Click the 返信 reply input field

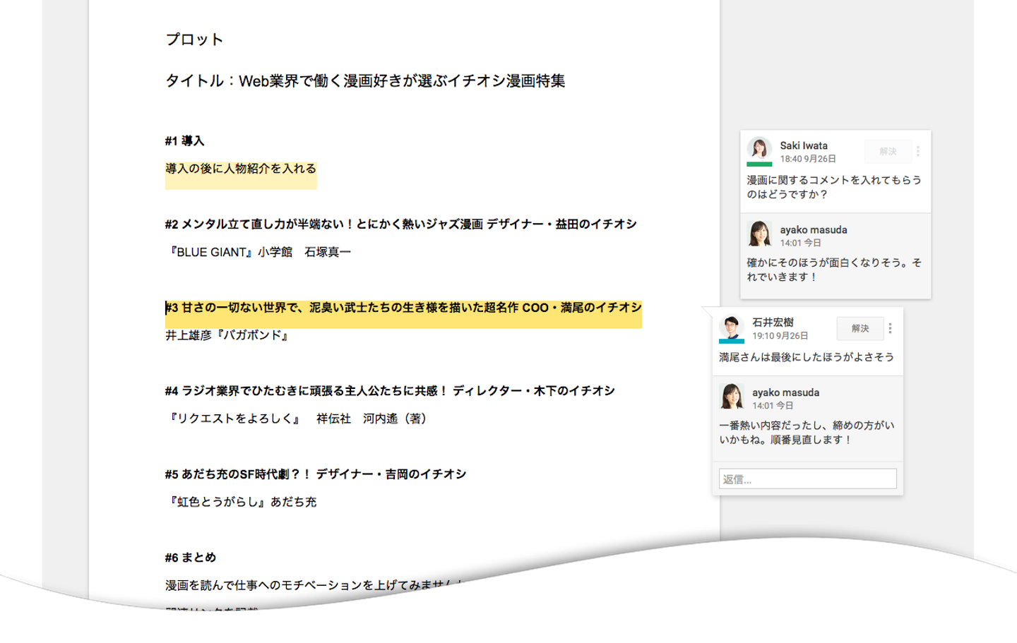808,479
